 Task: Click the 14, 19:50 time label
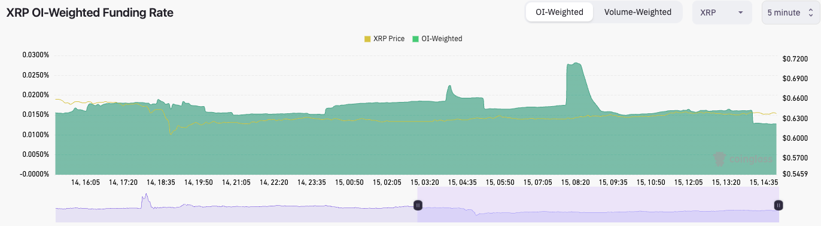pos(199,182)
